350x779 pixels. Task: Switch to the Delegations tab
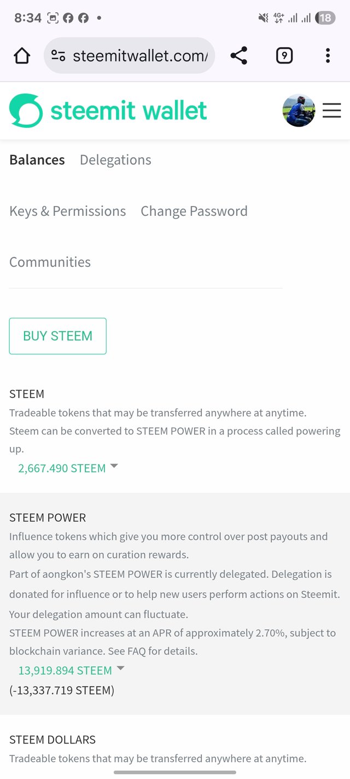(x=115, y=160)
